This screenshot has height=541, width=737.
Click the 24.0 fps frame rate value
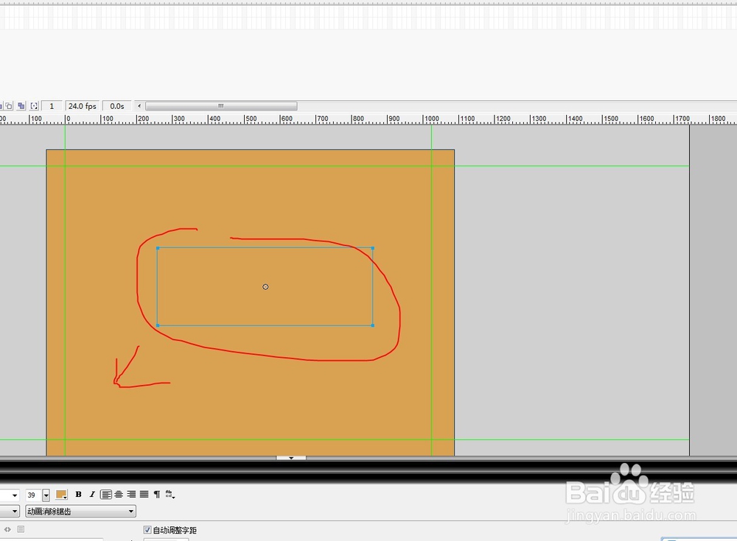(83, 106)
